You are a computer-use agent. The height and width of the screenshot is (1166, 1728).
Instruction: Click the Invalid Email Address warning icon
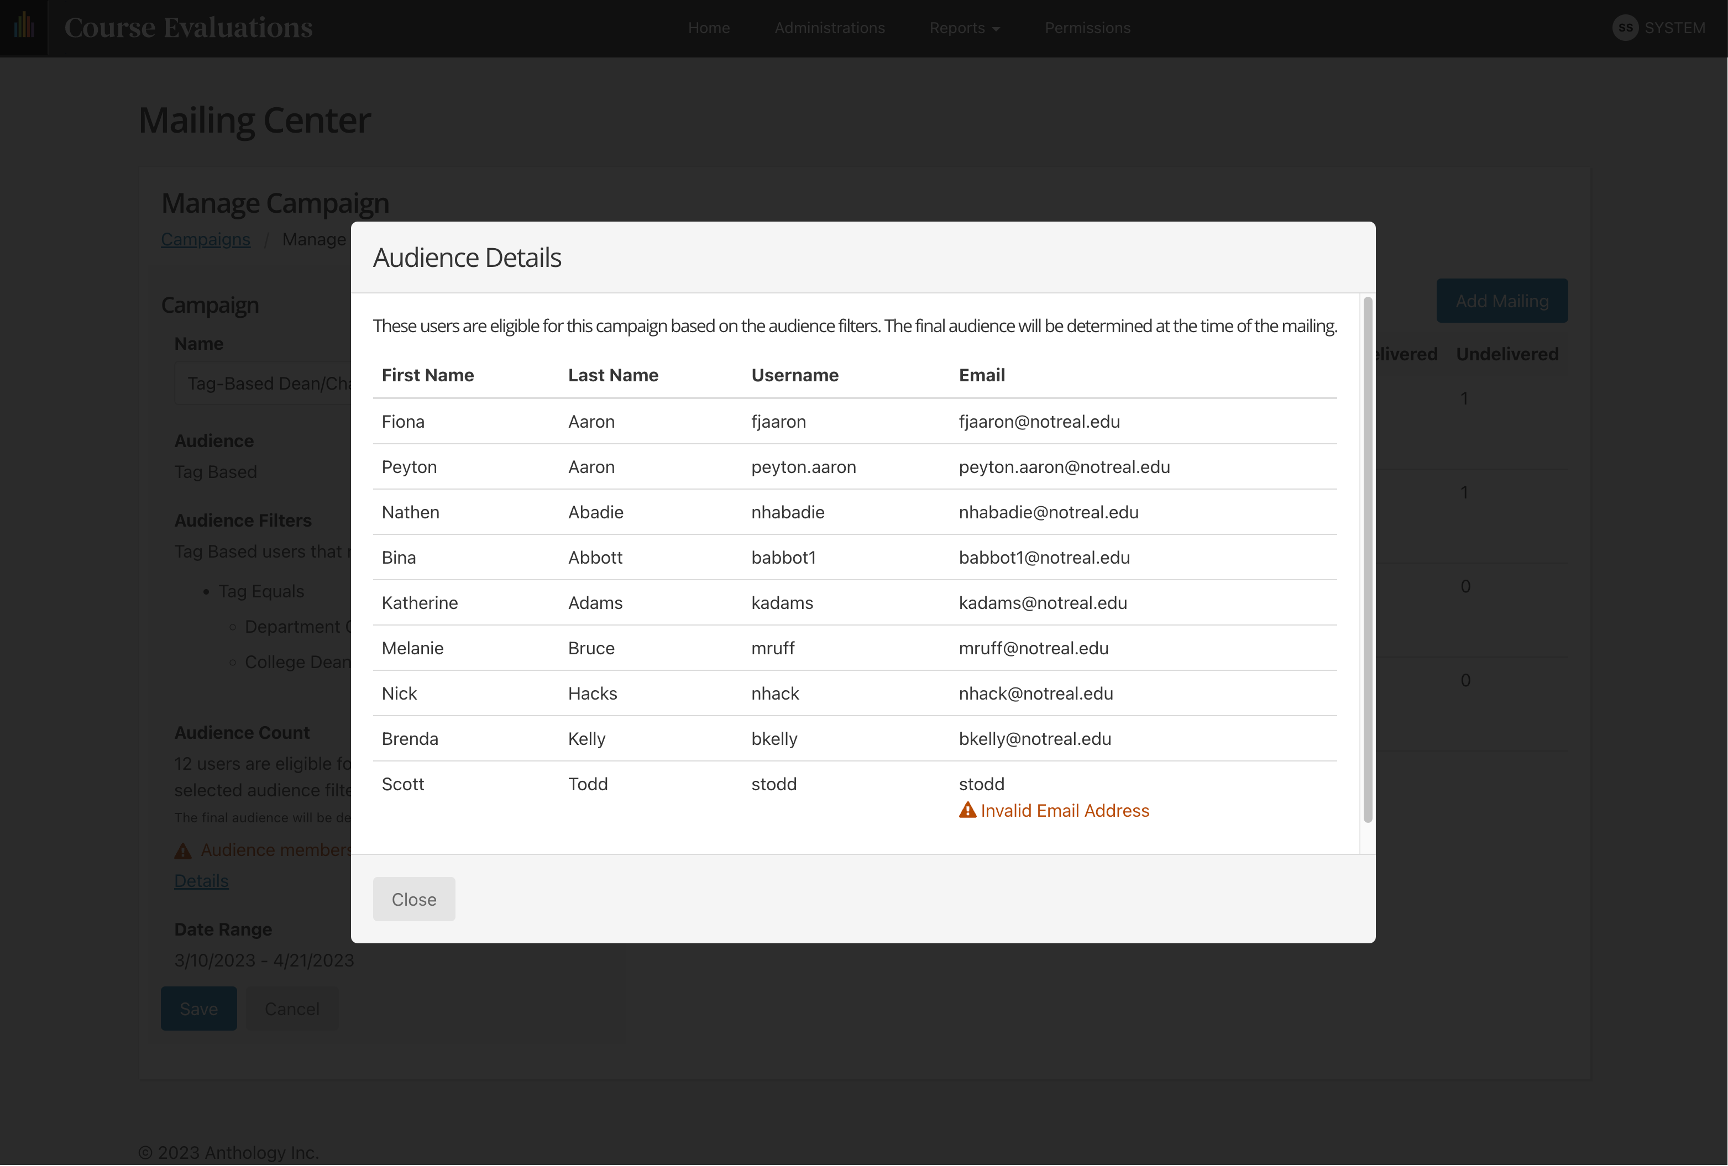click(x=967, y=810)
